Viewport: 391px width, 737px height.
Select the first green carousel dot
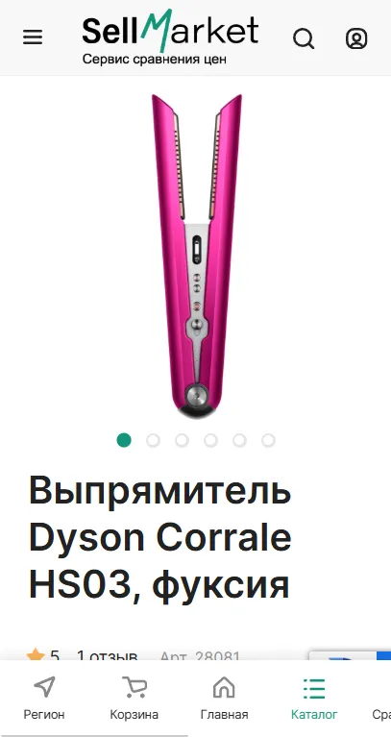tap(124, 440)
